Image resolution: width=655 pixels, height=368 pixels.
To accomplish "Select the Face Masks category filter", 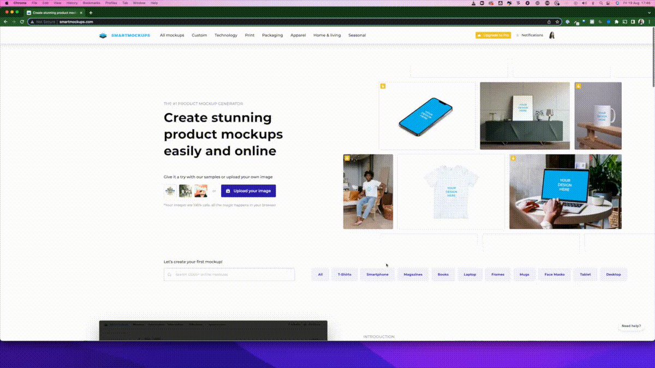I will pyautogui.click(x=555, y=274).
